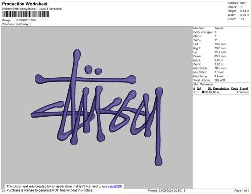This screenshot has height=194, width=251.
Task: Select the design name 'STUSSY 5.8 IN'
Action: (x=26, y=20)
